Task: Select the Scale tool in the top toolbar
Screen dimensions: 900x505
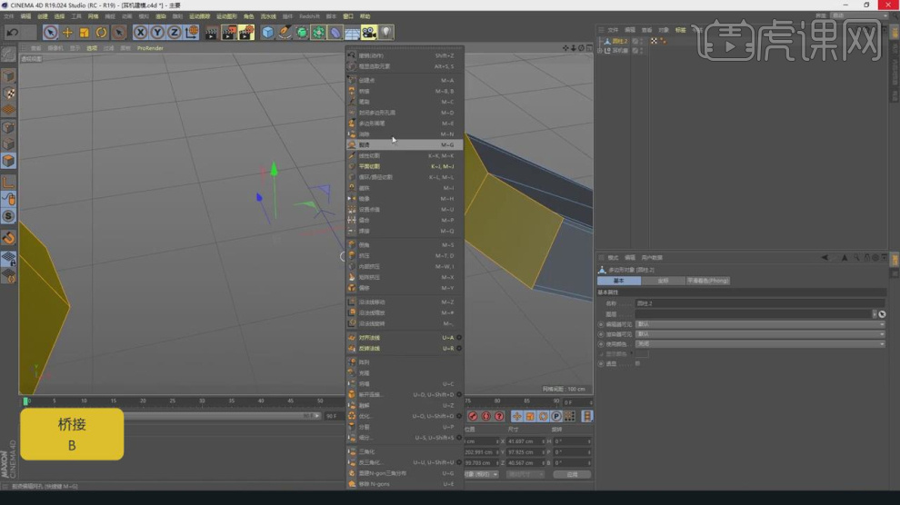Action: 85,33
